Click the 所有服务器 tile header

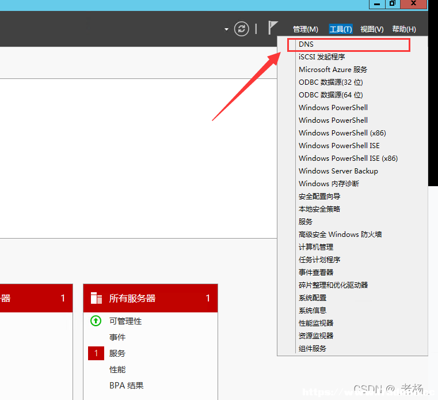(x=150, y=298)
